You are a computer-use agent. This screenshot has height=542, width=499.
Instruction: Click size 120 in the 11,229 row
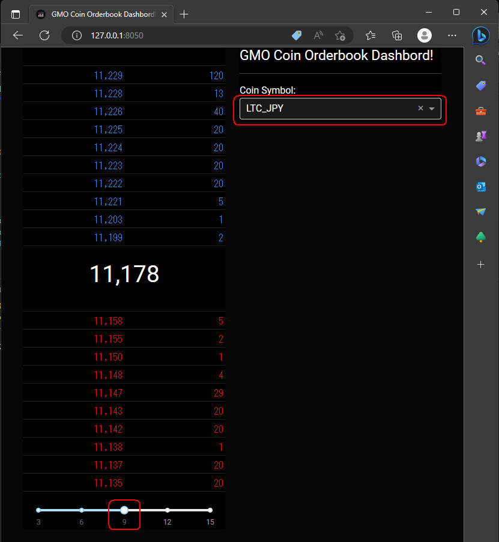pos(217,76)
